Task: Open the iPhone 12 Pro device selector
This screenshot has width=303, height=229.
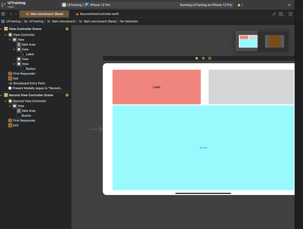Action: (x=98, y=5)
